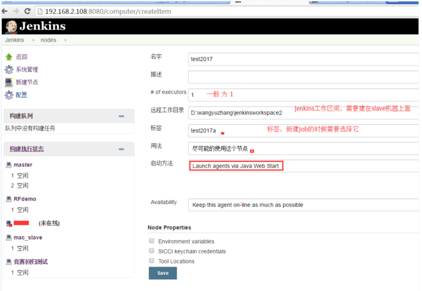Open the nodes breadcrumb arrow menu
Viewport: 422px width, 291px height.
65,40
